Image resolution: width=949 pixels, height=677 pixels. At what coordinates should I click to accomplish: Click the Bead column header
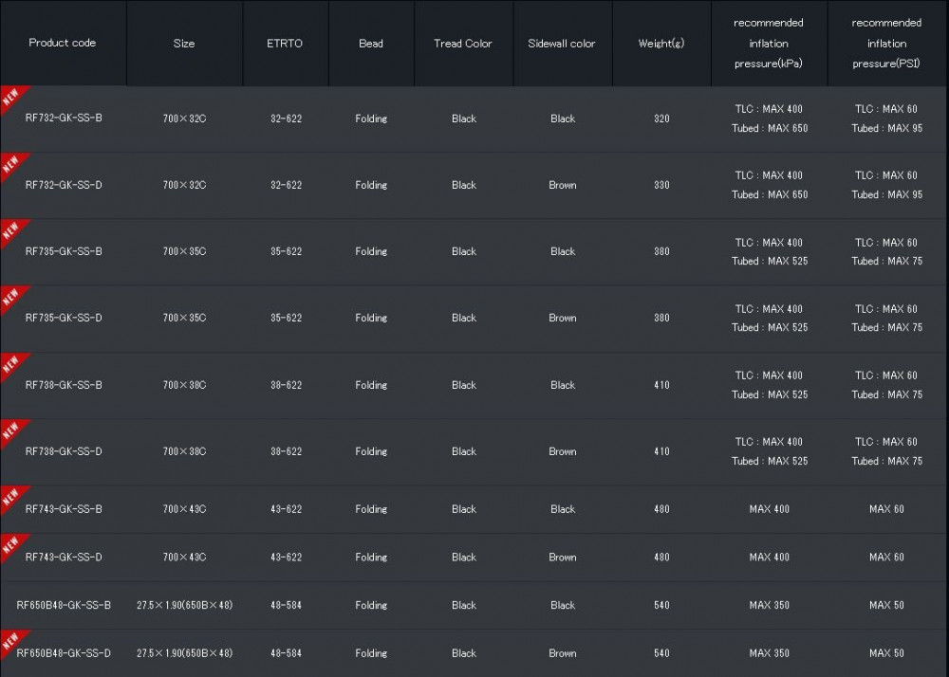(x=371, y=44)
